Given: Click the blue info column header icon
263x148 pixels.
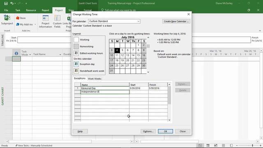Looking at the screenshot, I should pos(16,53).
